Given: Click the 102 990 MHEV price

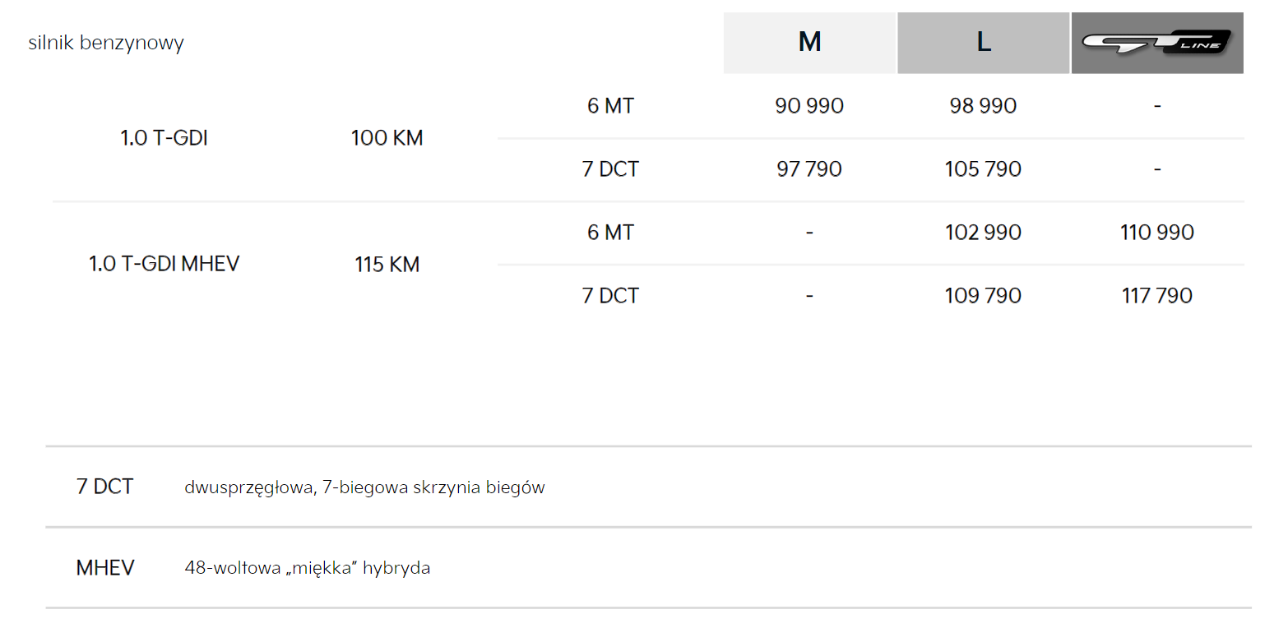Looking at the screenshot, I should 983,233.
